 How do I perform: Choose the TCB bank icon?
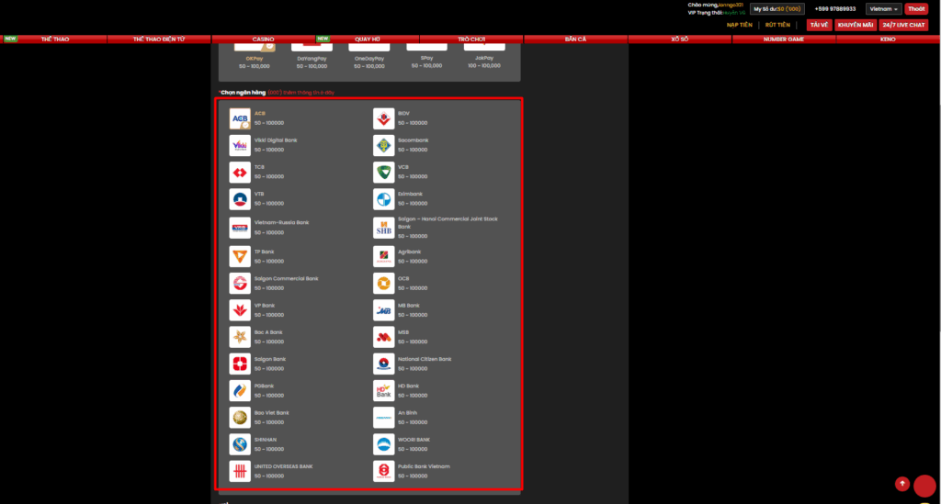point(240,173)
